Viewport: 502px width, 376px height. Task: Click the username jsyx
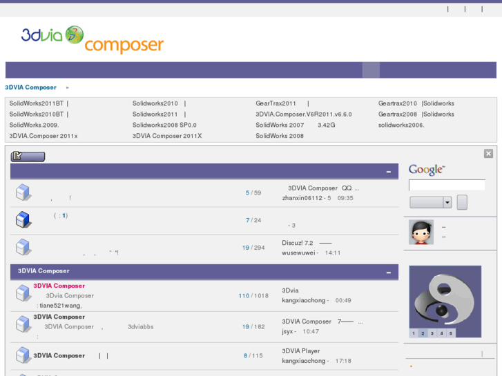click(x=287, y=332)
